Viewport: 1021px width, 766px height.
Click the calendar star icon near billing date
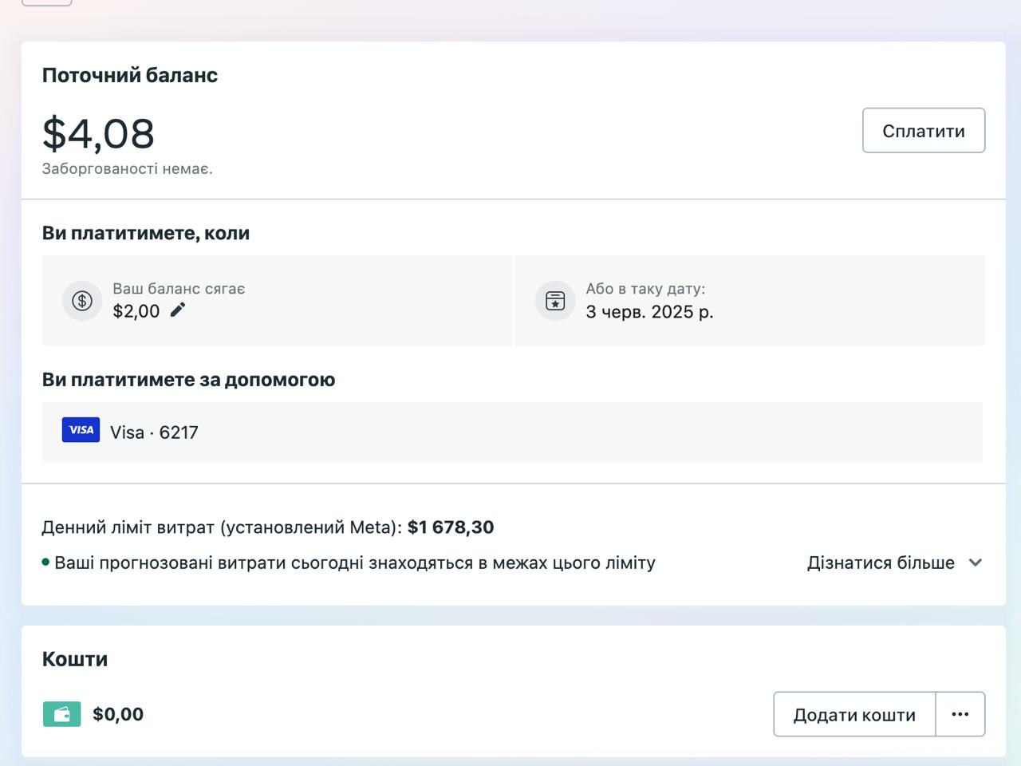click(555, 301)
